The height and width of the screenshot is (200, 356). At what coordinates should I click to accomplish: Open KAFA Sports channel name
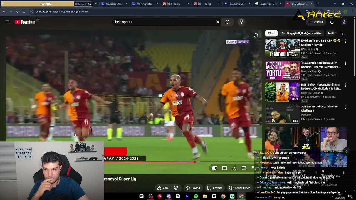(x=308, y=49)
